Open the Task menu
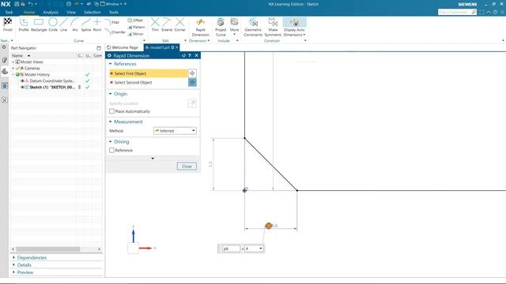The height and width of the screenshot is (284, 506). click(9, 13)
